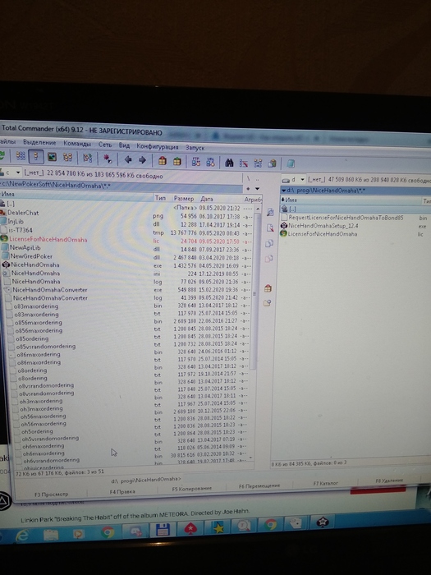431x575 pixels.
Task: Click the unpack files gift-box icon
Action: [x=177, y=161]
